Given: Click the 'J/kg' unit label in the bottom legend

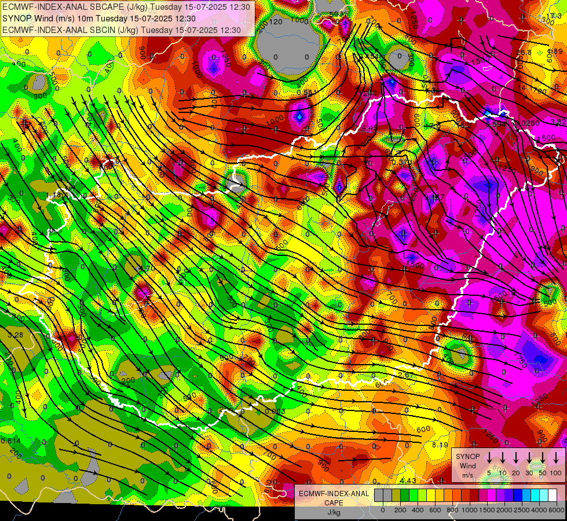Looking at the screenshot, I should point(334,512).
